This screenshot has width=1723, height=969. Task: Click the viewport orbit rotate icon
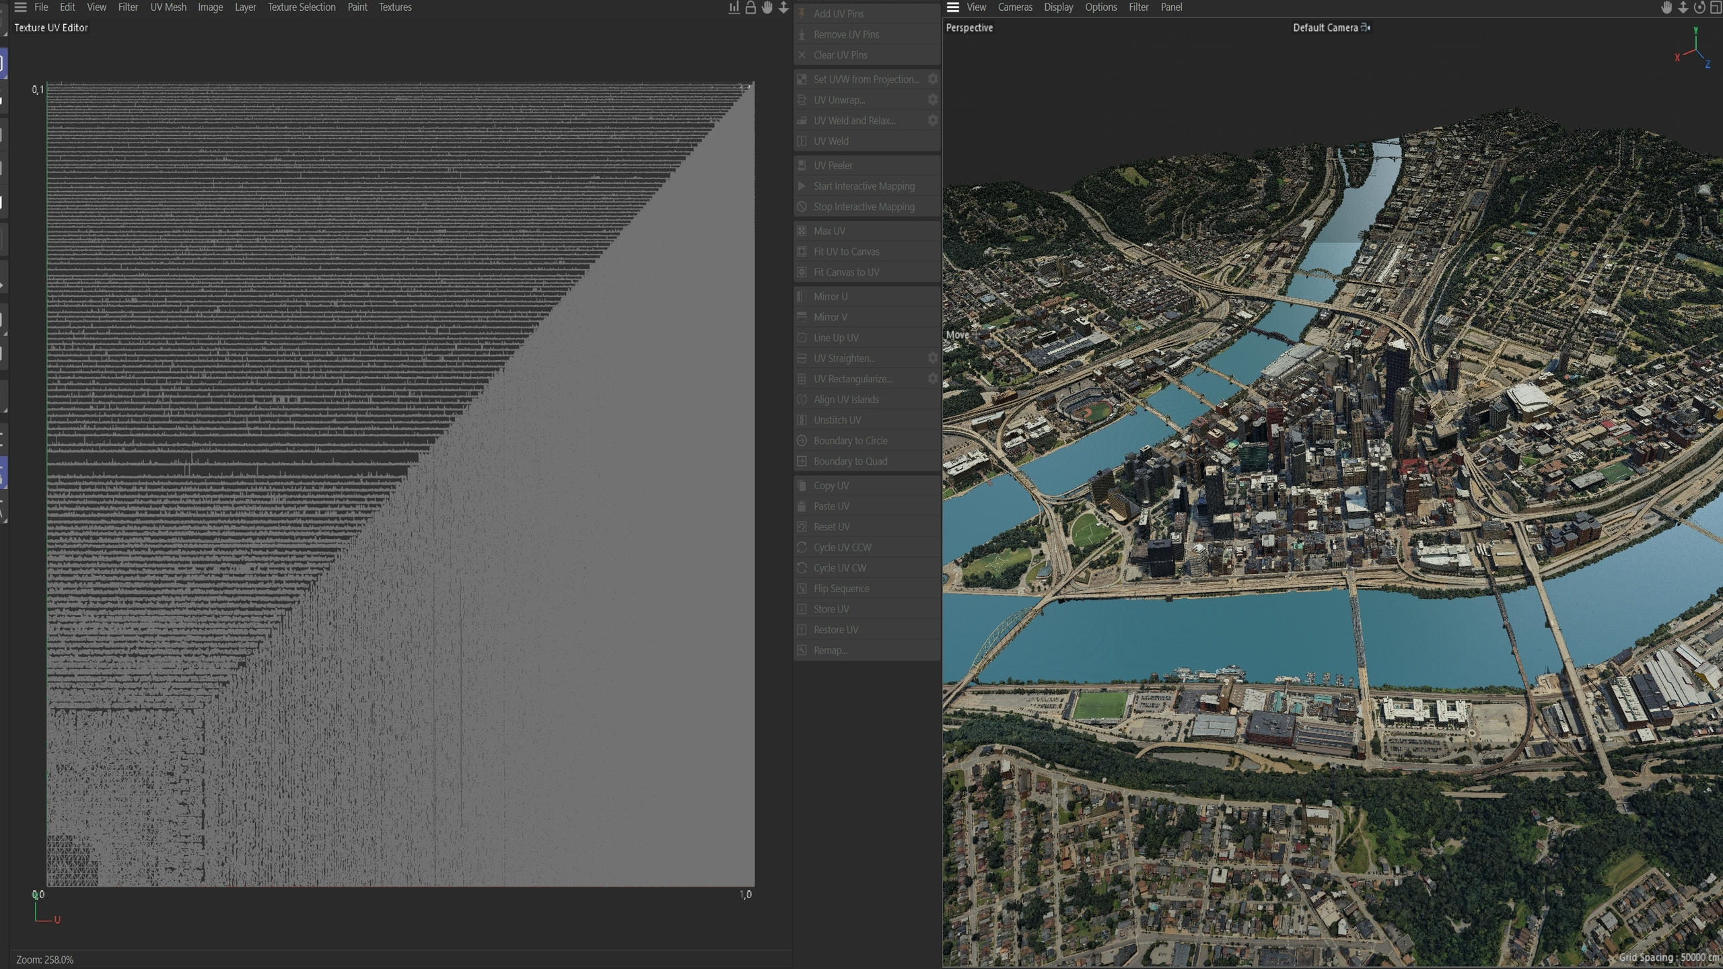click(1699, 7)
